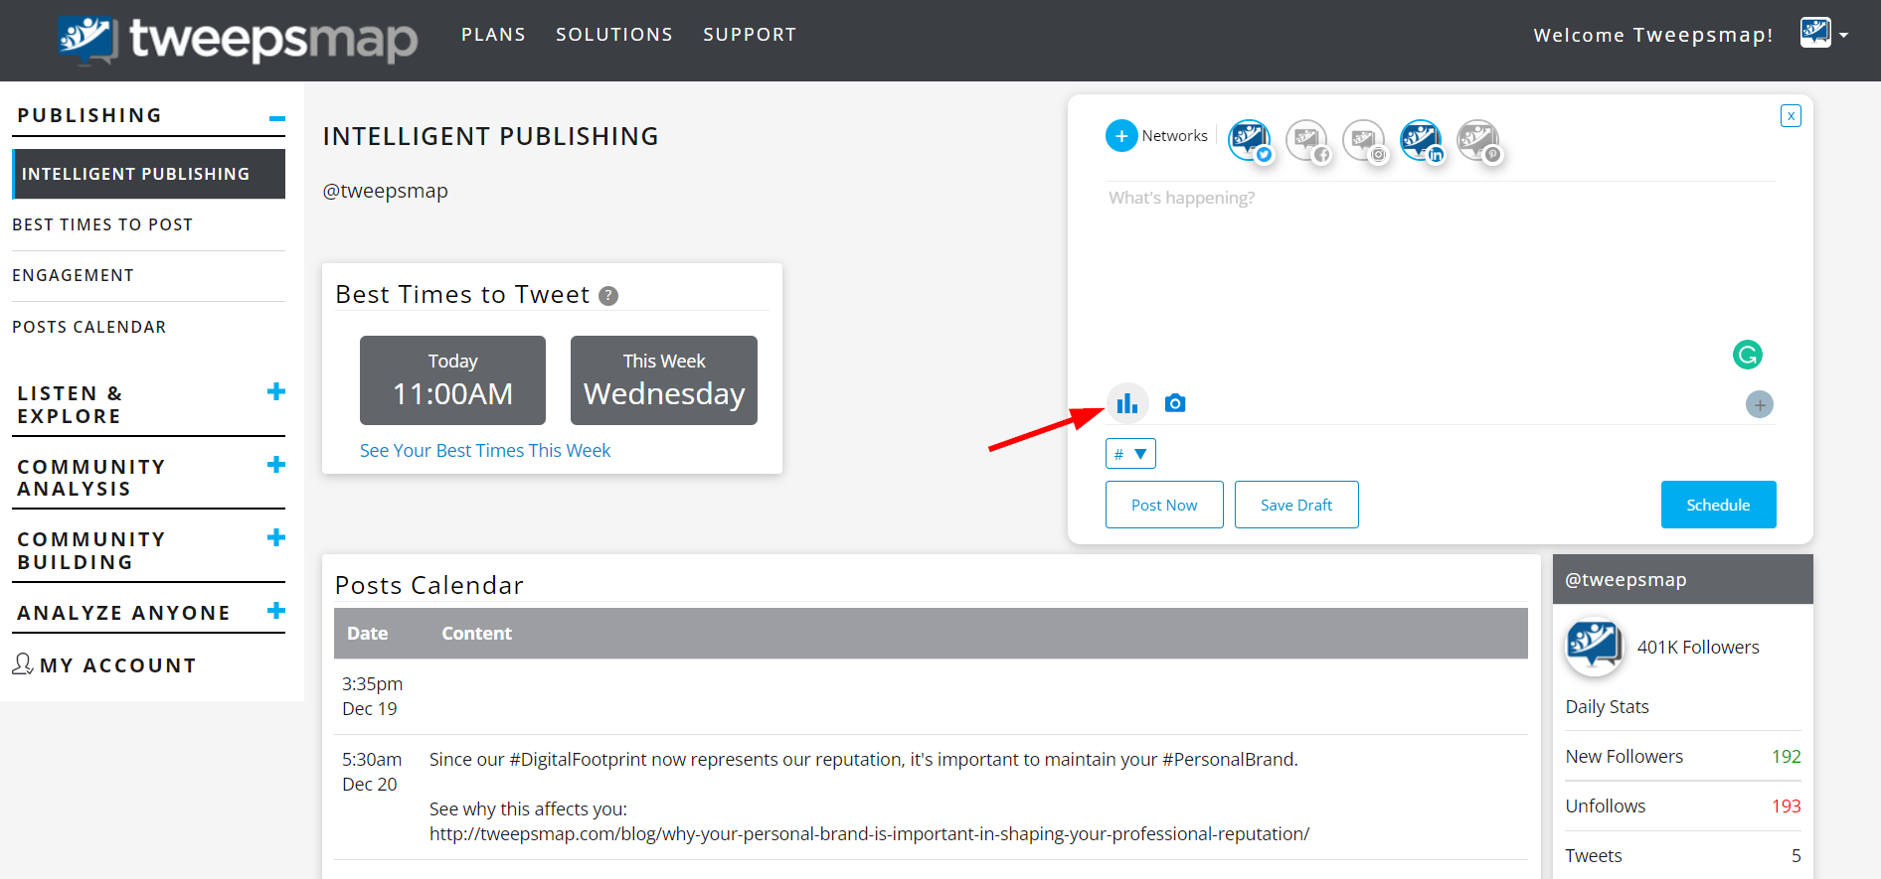Open the Grammarly icon in the composer
This screenshot has height=879, width=1881.
coord(1747,355)
